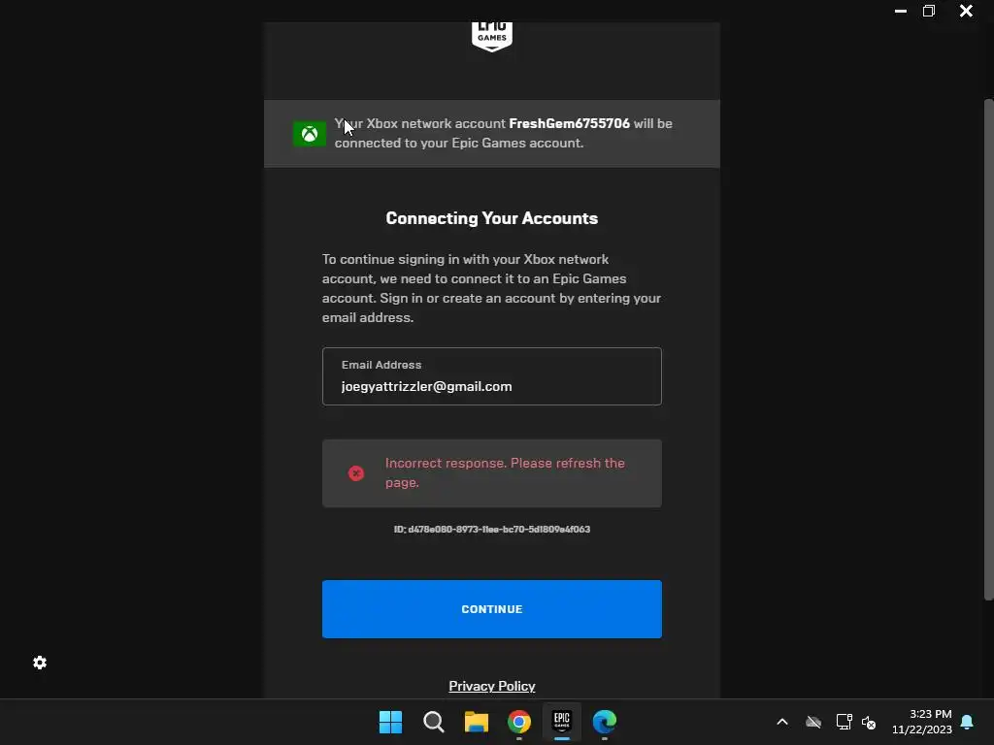The height and width of the screenshot is (745, 994).
Task: Click the green Xbox logo icon
Action: tap(310, 134)
